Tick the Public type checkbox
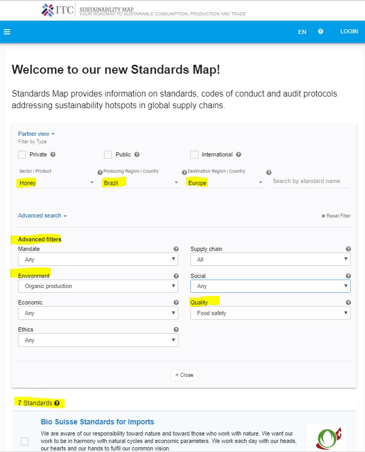365x452 pixels. [108, 155]
